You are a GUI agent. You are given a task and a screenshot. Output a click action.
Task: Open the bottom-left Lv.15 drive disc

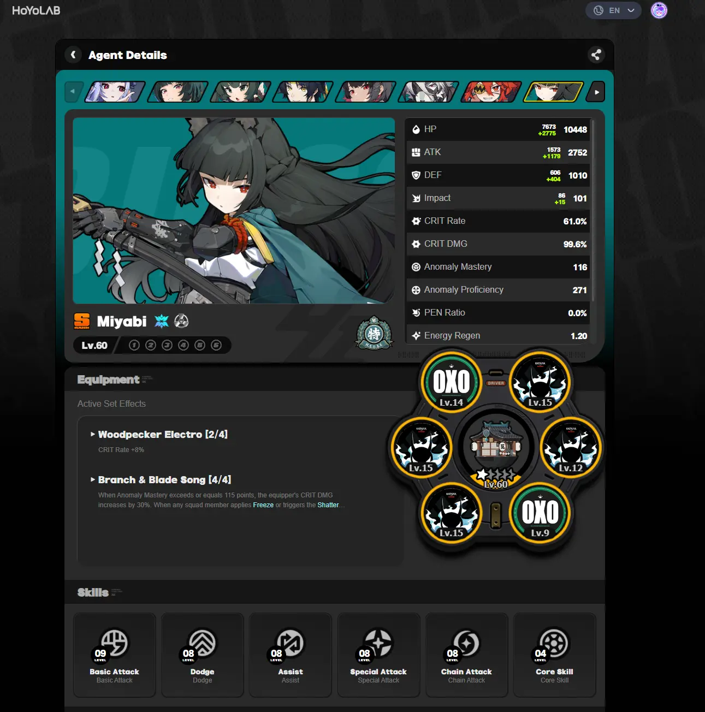click(451, 513)
